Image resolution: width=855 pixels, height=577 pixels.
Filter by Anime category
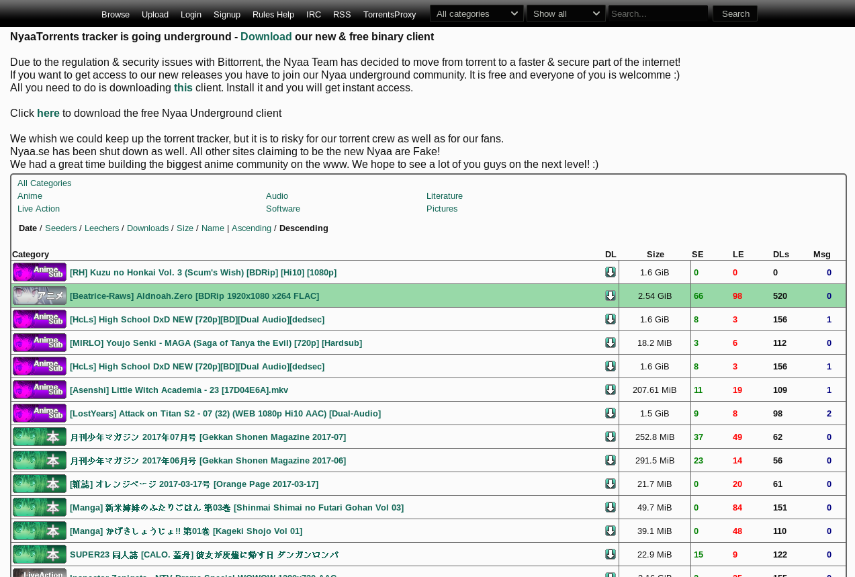pyautogui.click(x=30, y=196)
